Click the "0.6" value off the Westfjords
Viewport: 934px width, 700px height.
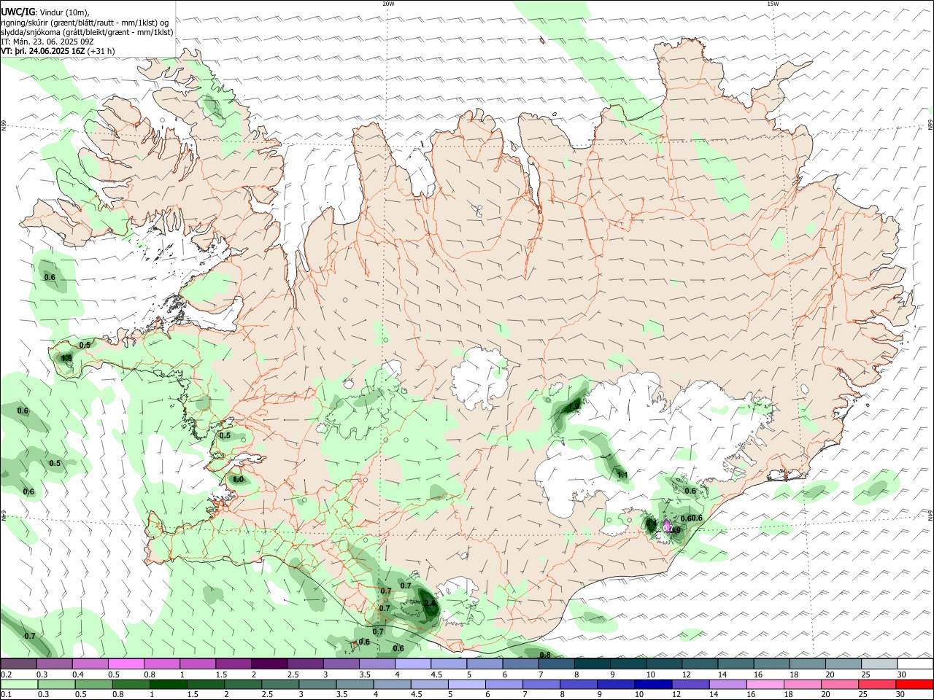click(50, 277)
